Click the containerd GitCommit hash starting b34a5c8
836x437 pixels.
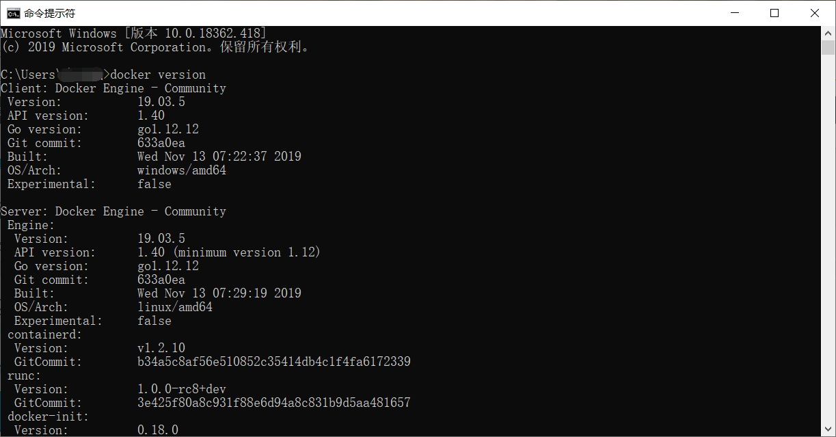point(274,362)
